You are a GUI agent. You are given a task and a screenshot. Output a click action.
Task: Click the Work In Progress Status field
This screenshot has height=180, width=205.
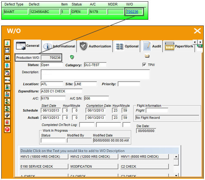(53, 140)
